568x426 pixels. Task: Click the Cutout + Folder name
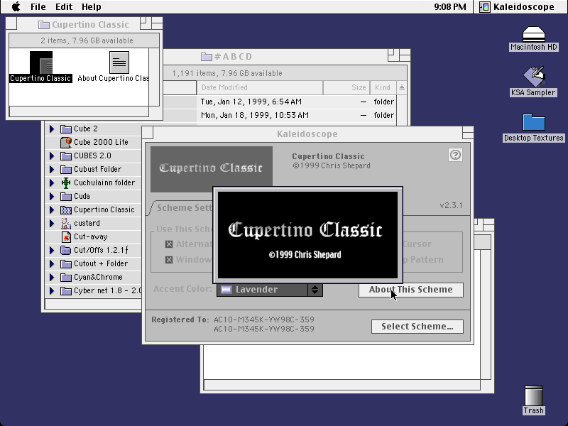(x=101, y=263)
